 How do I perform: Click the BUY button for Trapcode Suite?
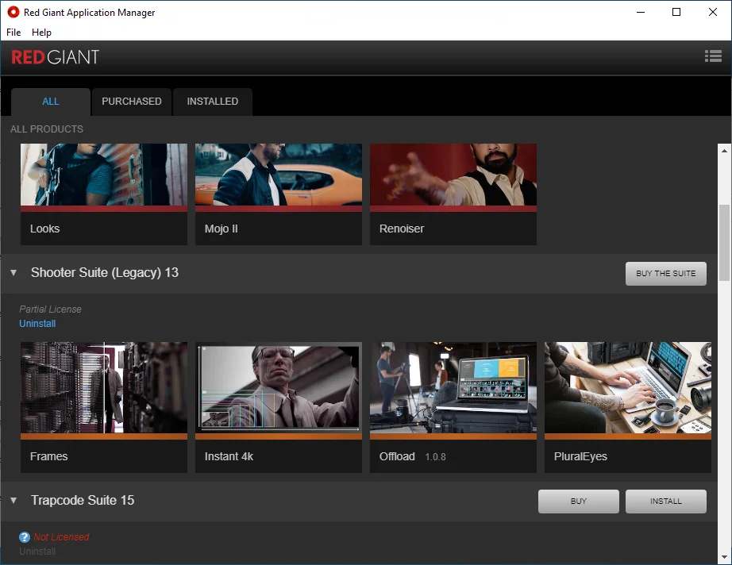579,501
